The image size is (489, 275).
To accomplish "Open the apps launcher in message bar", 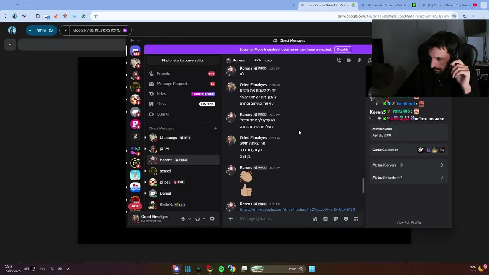I will (356, 219).
